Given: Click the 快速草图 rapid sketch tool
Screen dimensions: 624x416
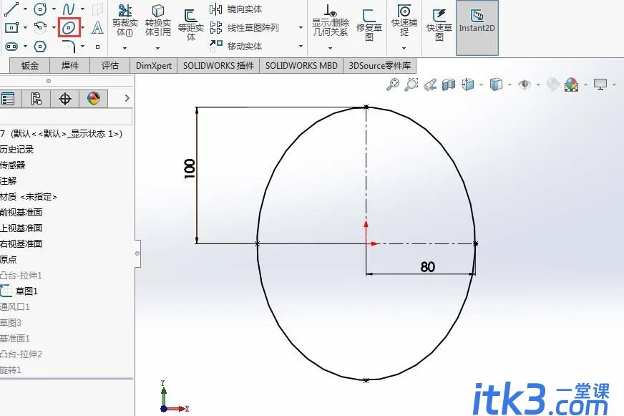Looking at the screenshot, I should click(x=439, y=24).
